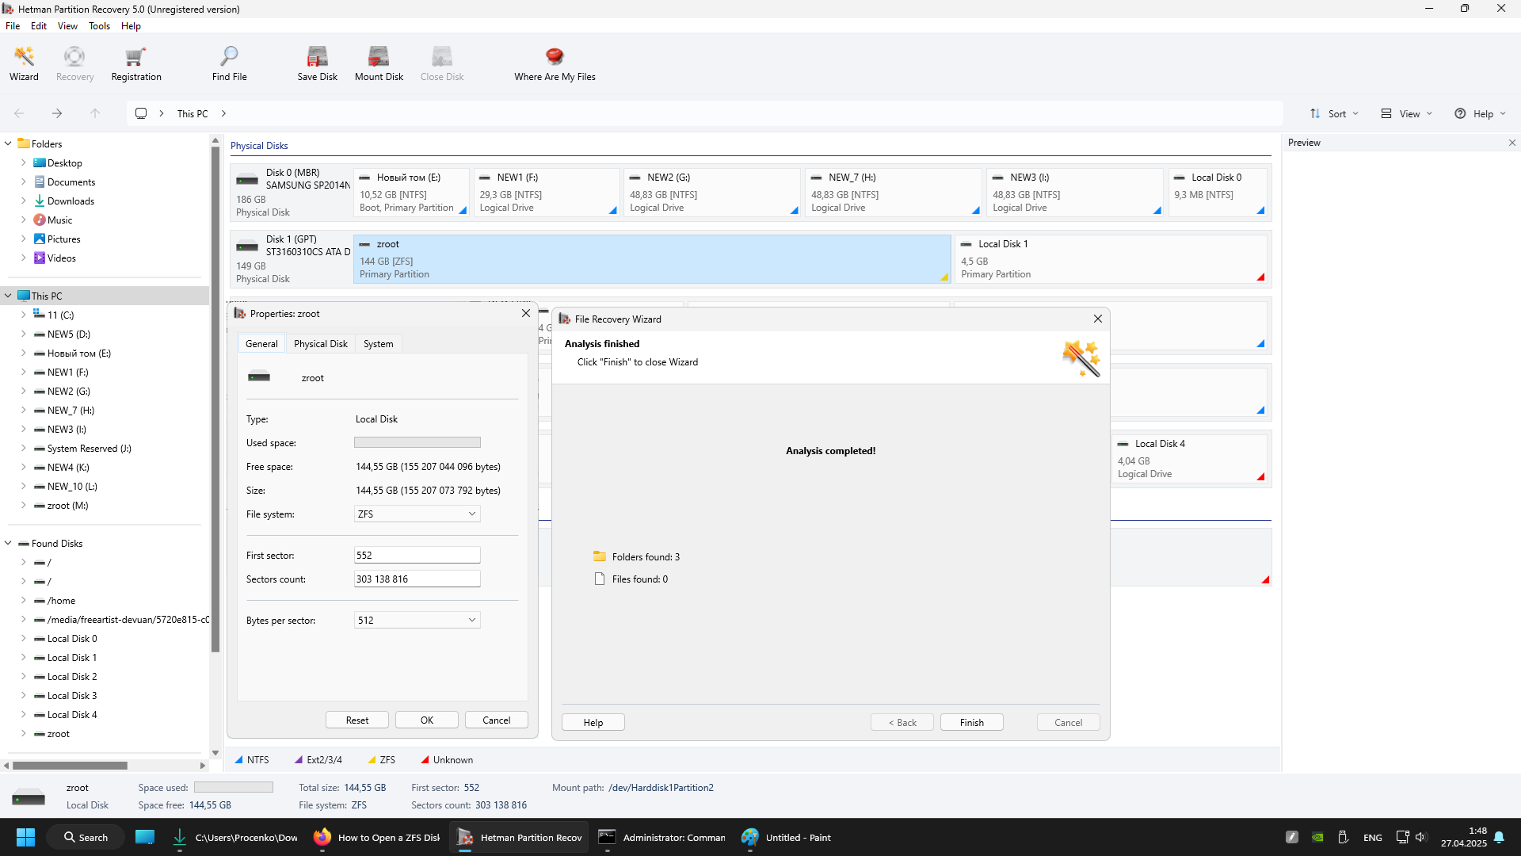Open the Edit menu

[39, 25]
